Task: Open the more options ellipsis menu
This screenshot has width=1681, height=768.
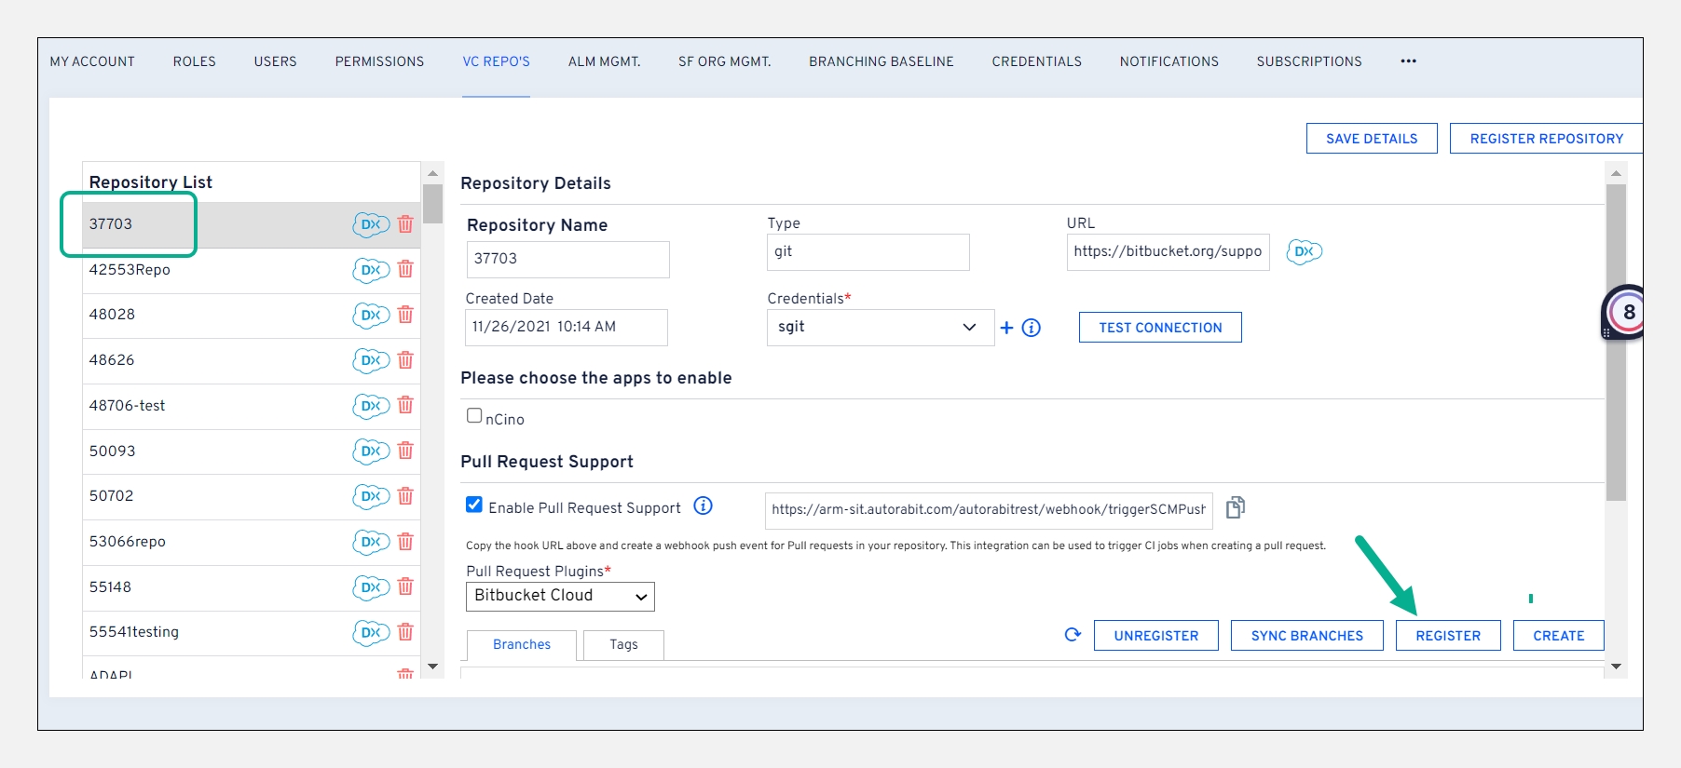Action: coord(1408,61)
